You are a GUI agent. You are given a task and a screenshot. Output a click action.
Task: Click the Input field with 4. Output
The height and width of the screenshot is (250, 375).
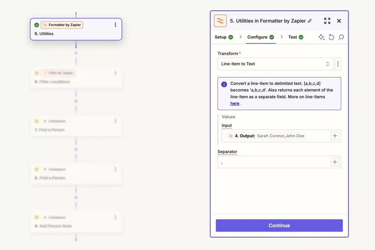[x=281, y=136]
